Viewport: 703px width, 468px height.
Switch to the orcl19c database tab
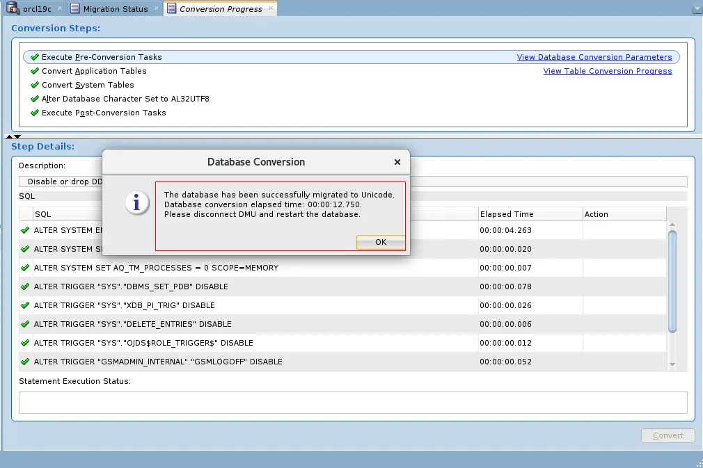[x=37, y=9]
